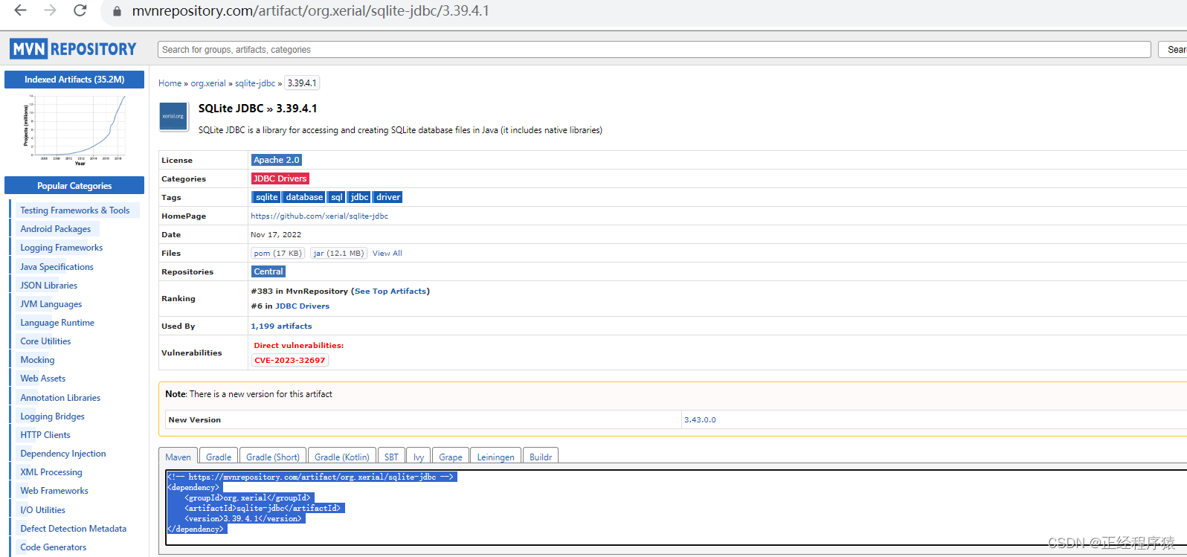Open JDBC Drivers ranking link
Viewport: 1187px width, 557px height.
point(302,306)
